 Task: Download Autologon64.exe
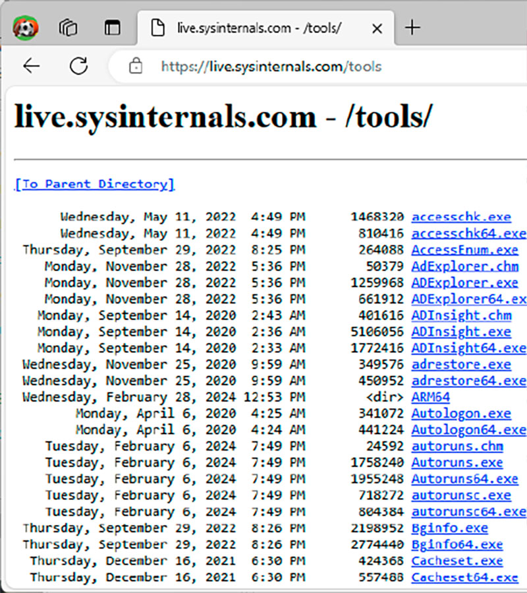tap(469, 429)
